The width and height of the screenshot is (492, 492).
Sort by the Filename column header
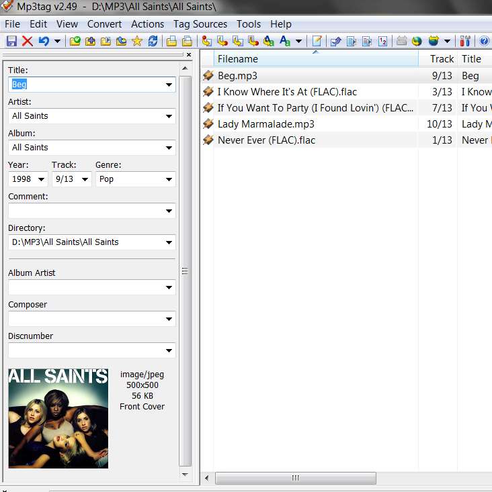coord(316,58)
